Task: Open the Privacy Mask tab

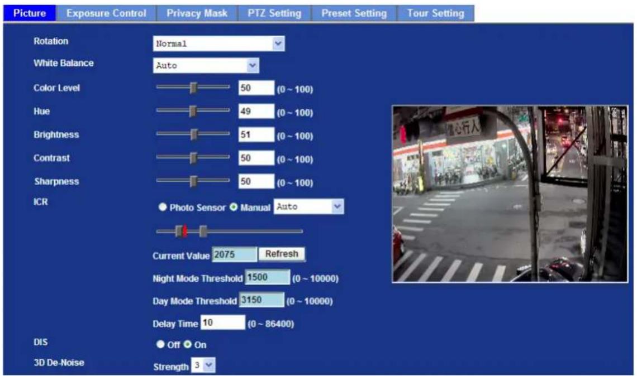Action: tap(197, 13)
